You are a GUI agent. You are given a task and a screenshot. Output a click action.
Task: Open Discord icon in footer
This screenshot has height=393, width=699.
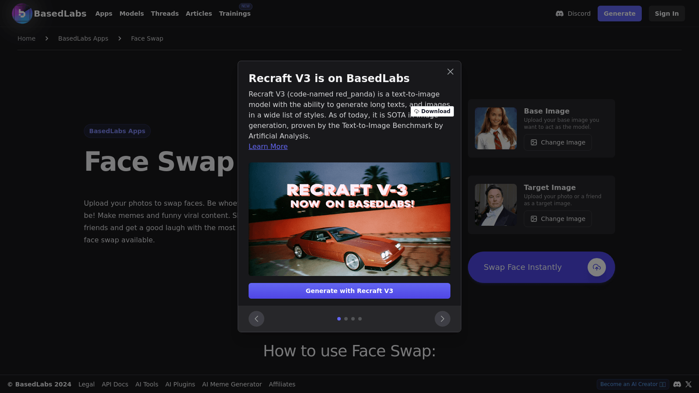(x=677, y=384)
